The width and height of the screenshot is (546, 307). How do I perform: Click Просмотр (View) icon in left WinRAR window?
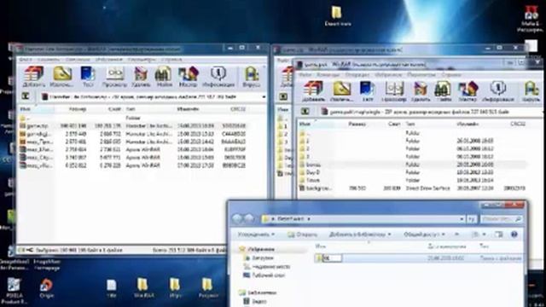tap(114, 77)
